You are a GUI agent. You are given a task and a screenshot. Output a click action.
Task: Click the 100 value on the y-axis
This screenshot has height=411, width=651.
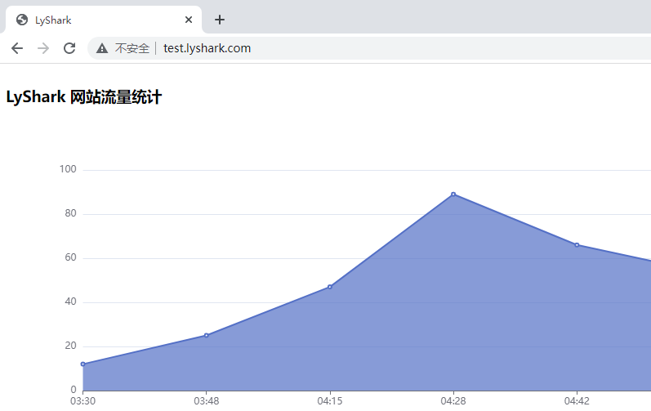68,170
